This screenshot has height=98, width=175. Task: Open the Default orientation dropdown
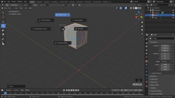click(26, 5)
